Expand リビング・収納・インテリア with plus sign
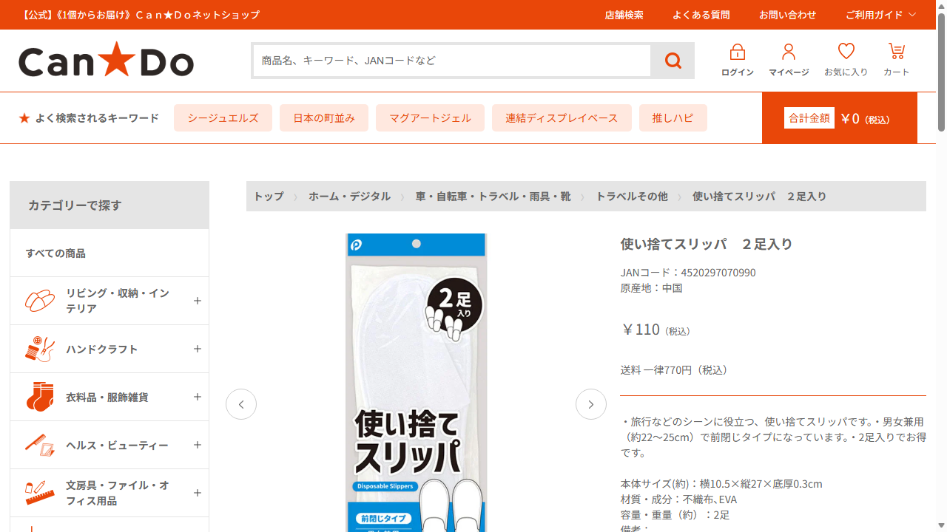 (x=198, y=301)
